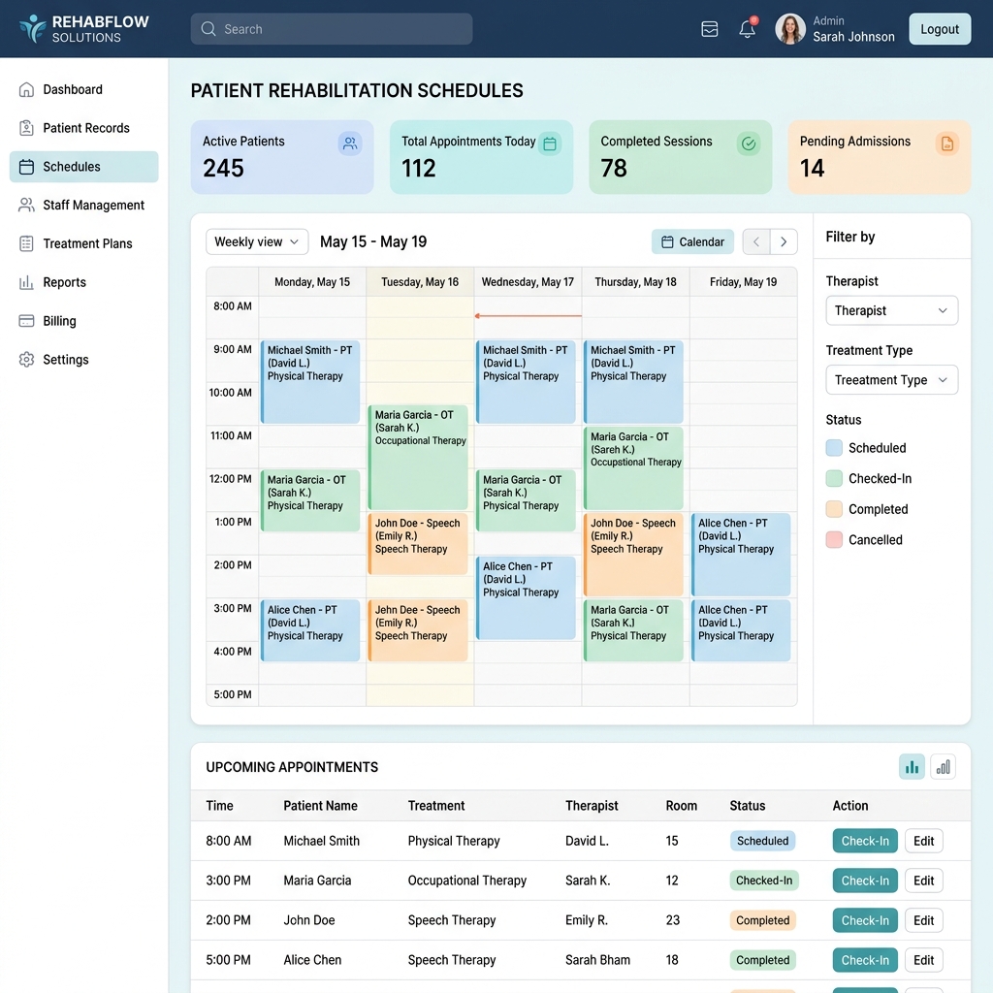Select Schedules in the sidebar
The height and width of the screenshot is (993, 993).
(83, 167)
